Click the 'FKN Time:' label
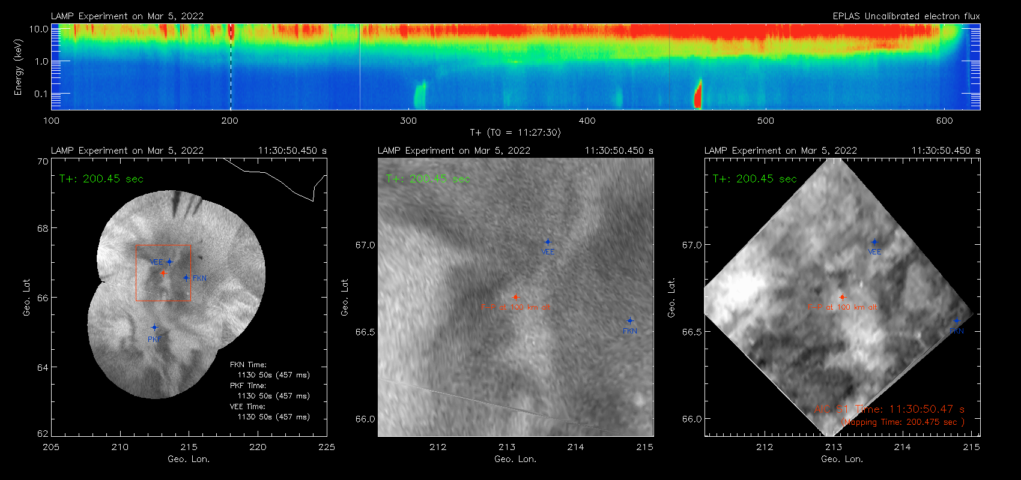This screenshot has width=1021, height=480. click(x=248, y=364)
